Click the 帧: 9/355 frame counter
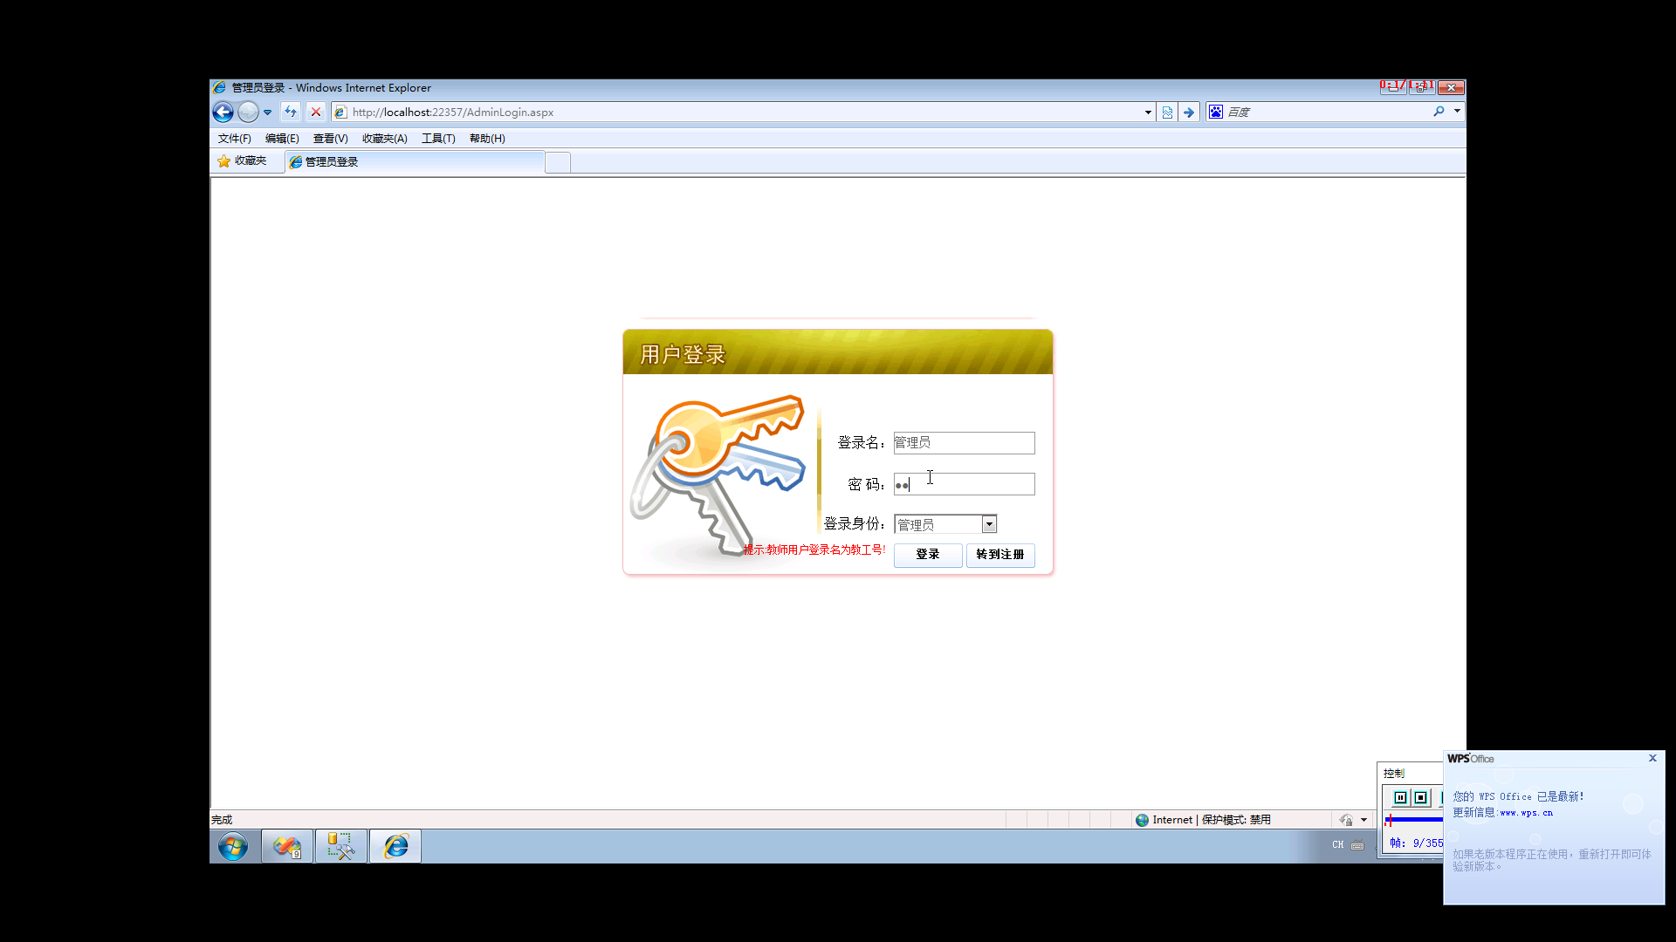The height and width of the screenshot is (942, 1676). [1416, 843]
